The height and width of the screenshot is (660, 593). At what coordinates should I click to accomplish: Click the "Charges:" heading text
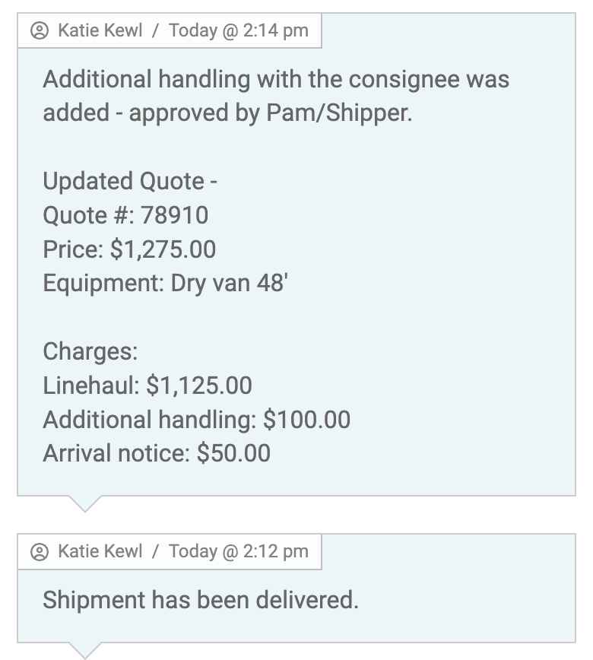(x=90, y=351)
